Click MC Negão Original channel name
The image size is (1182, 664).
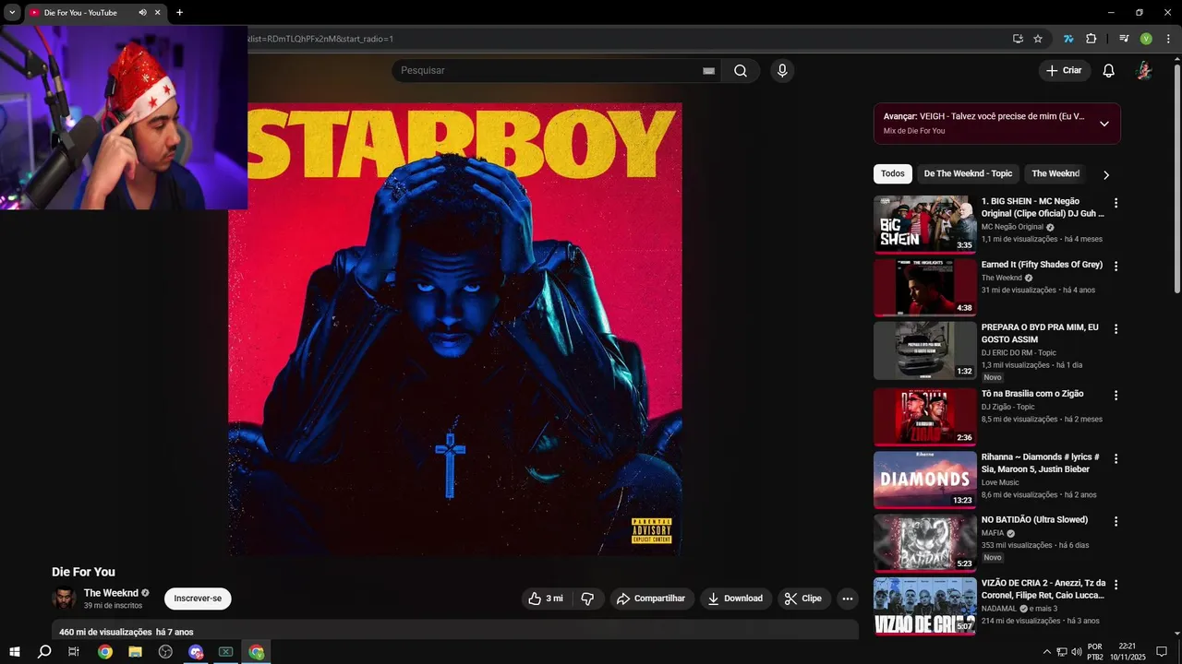pos(1012,227)
